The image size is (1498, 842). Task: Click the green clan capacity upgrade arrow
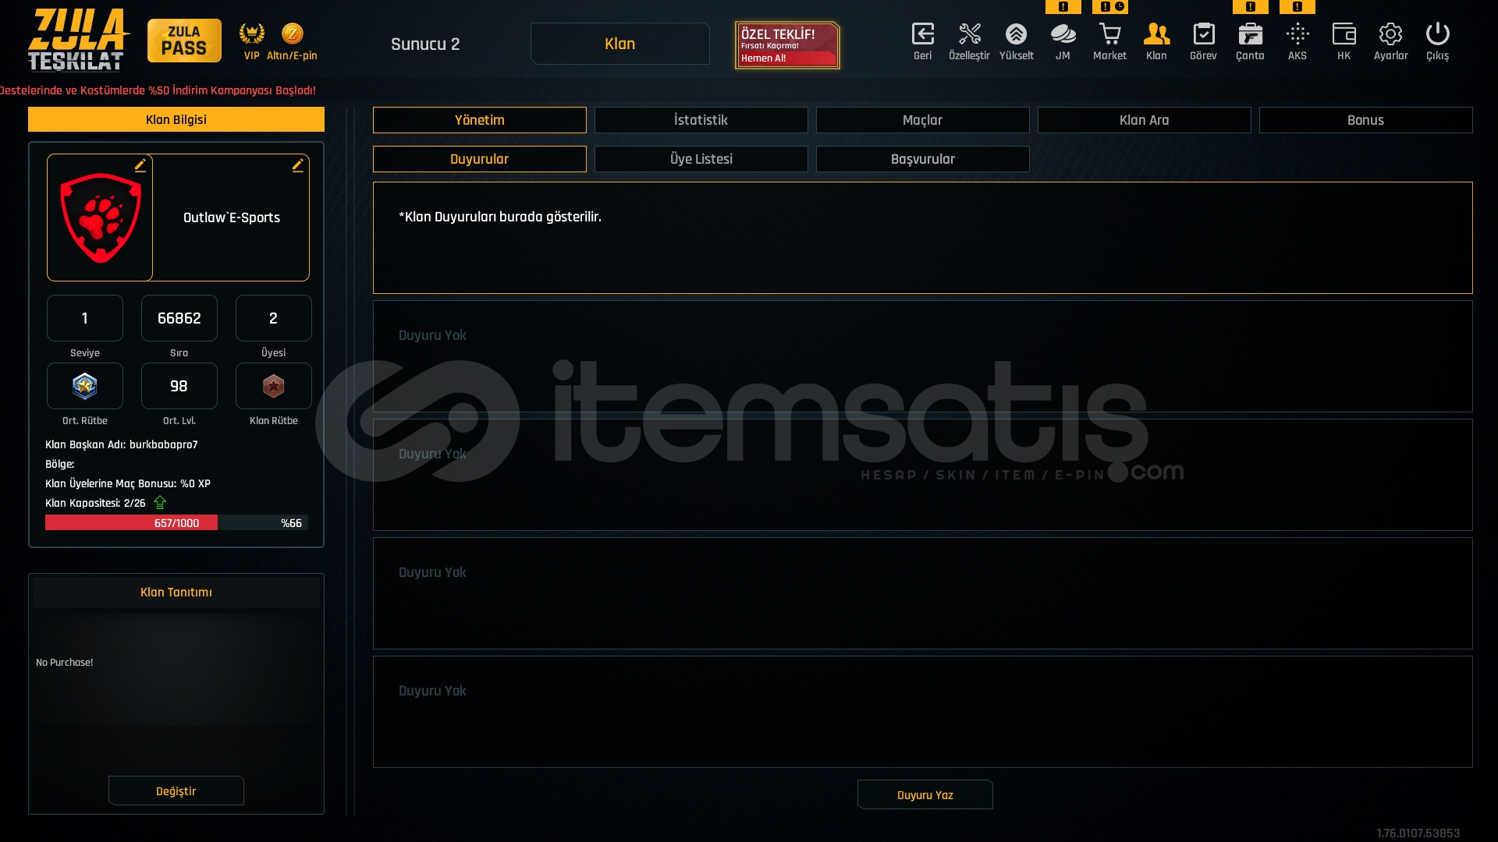(x=160, y=503)
